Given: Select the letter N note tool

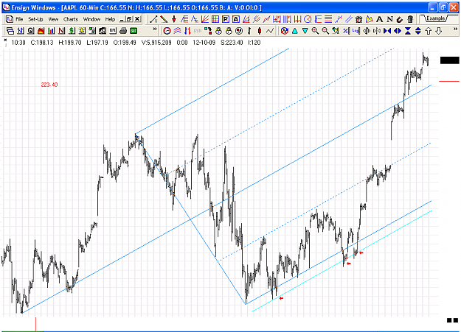Looking at the screenshot, I should [390, 19].
